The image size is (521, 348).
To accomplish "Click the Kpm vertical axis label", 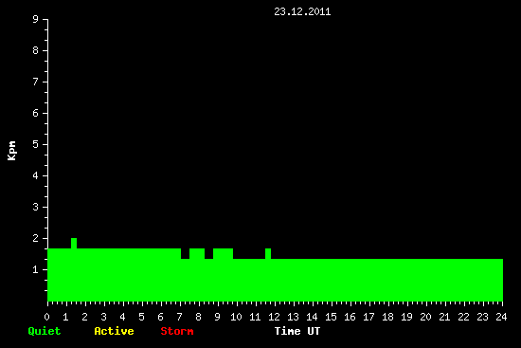I will [x=11, y=151].
